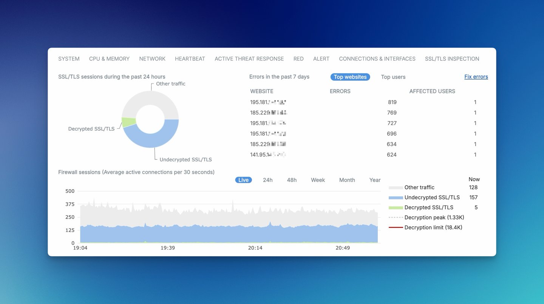
Task: Click the 19:04 time axis label
Action: point(80,248)
